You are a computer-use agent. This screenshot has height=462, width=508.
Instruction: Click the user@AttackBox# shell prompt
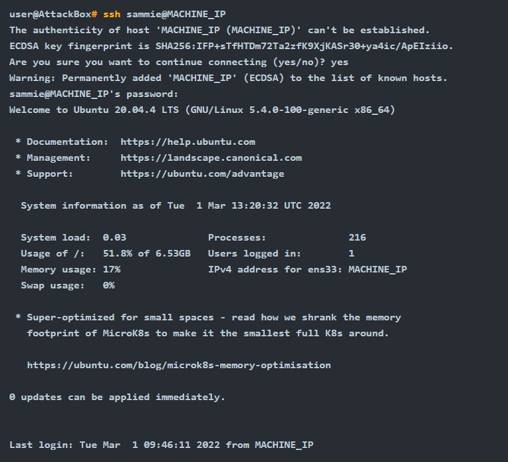click(x=53, y=14)
